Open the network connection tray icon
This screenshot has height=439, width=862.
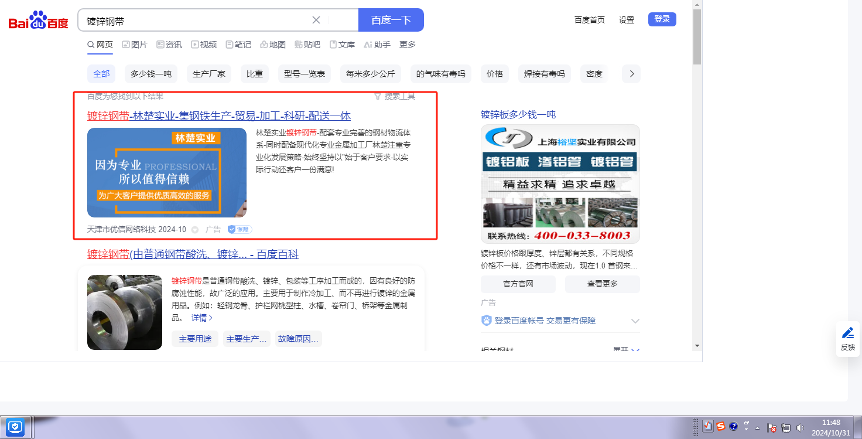[x=786, y=428]
